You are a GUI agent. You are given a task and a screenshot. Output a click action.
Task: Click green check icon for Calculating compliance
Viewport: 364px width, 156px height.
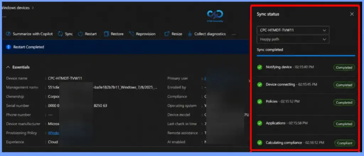point(260,143)
